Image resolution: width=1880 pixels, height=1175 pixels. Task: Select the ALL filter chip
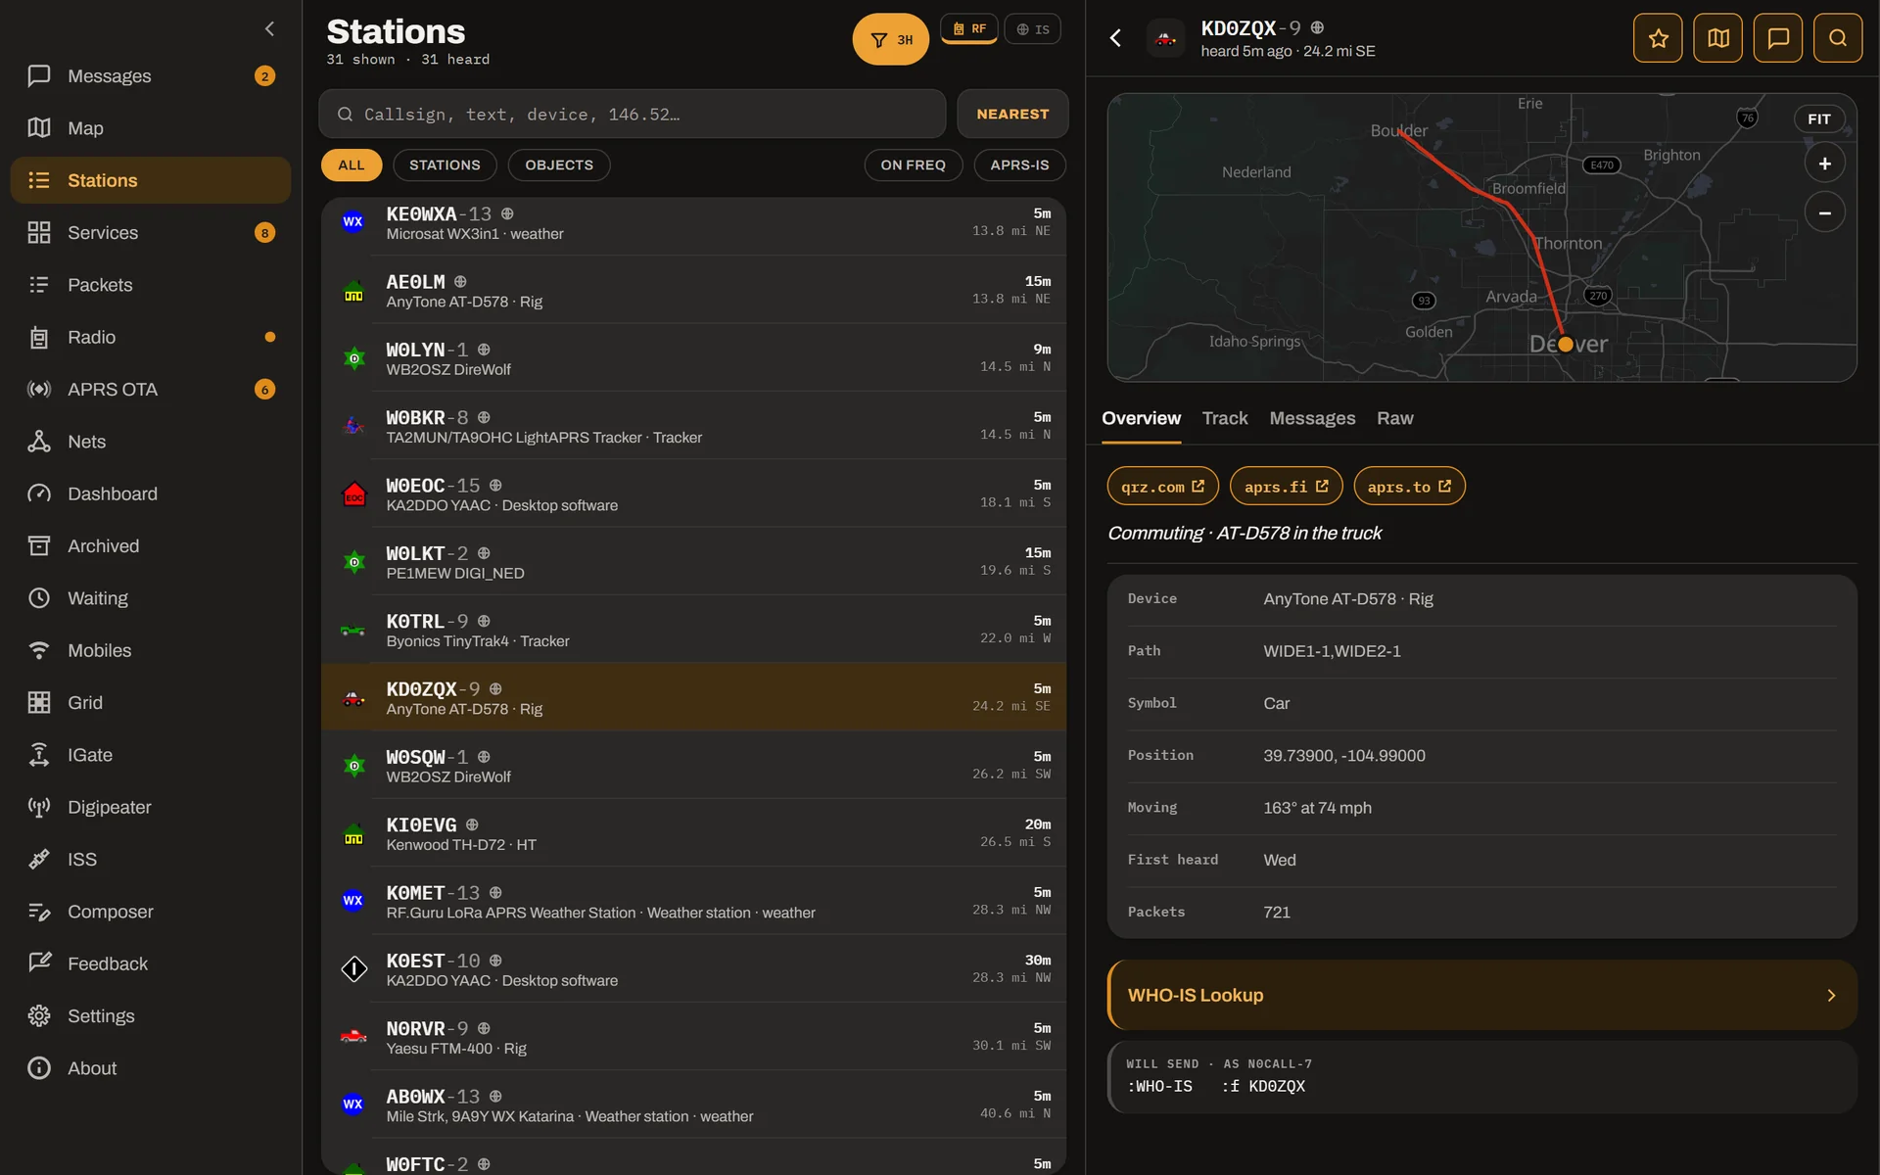coord(352,165)
